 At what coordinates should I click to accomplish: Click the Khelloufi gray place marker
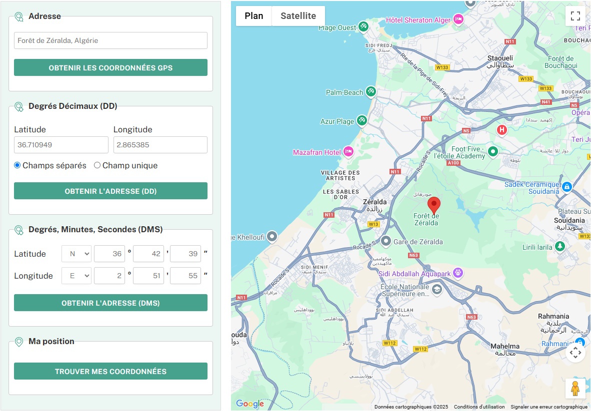(272, 237)
